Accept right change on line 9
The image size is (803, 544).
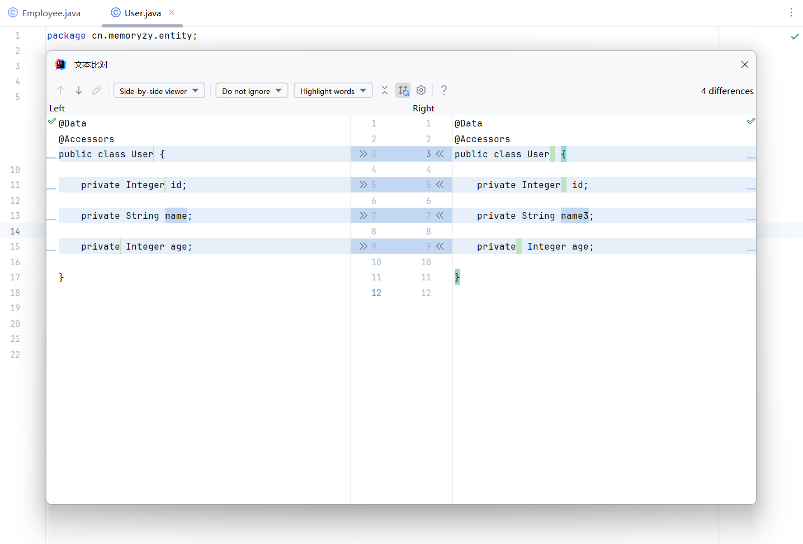coord(440,246)
